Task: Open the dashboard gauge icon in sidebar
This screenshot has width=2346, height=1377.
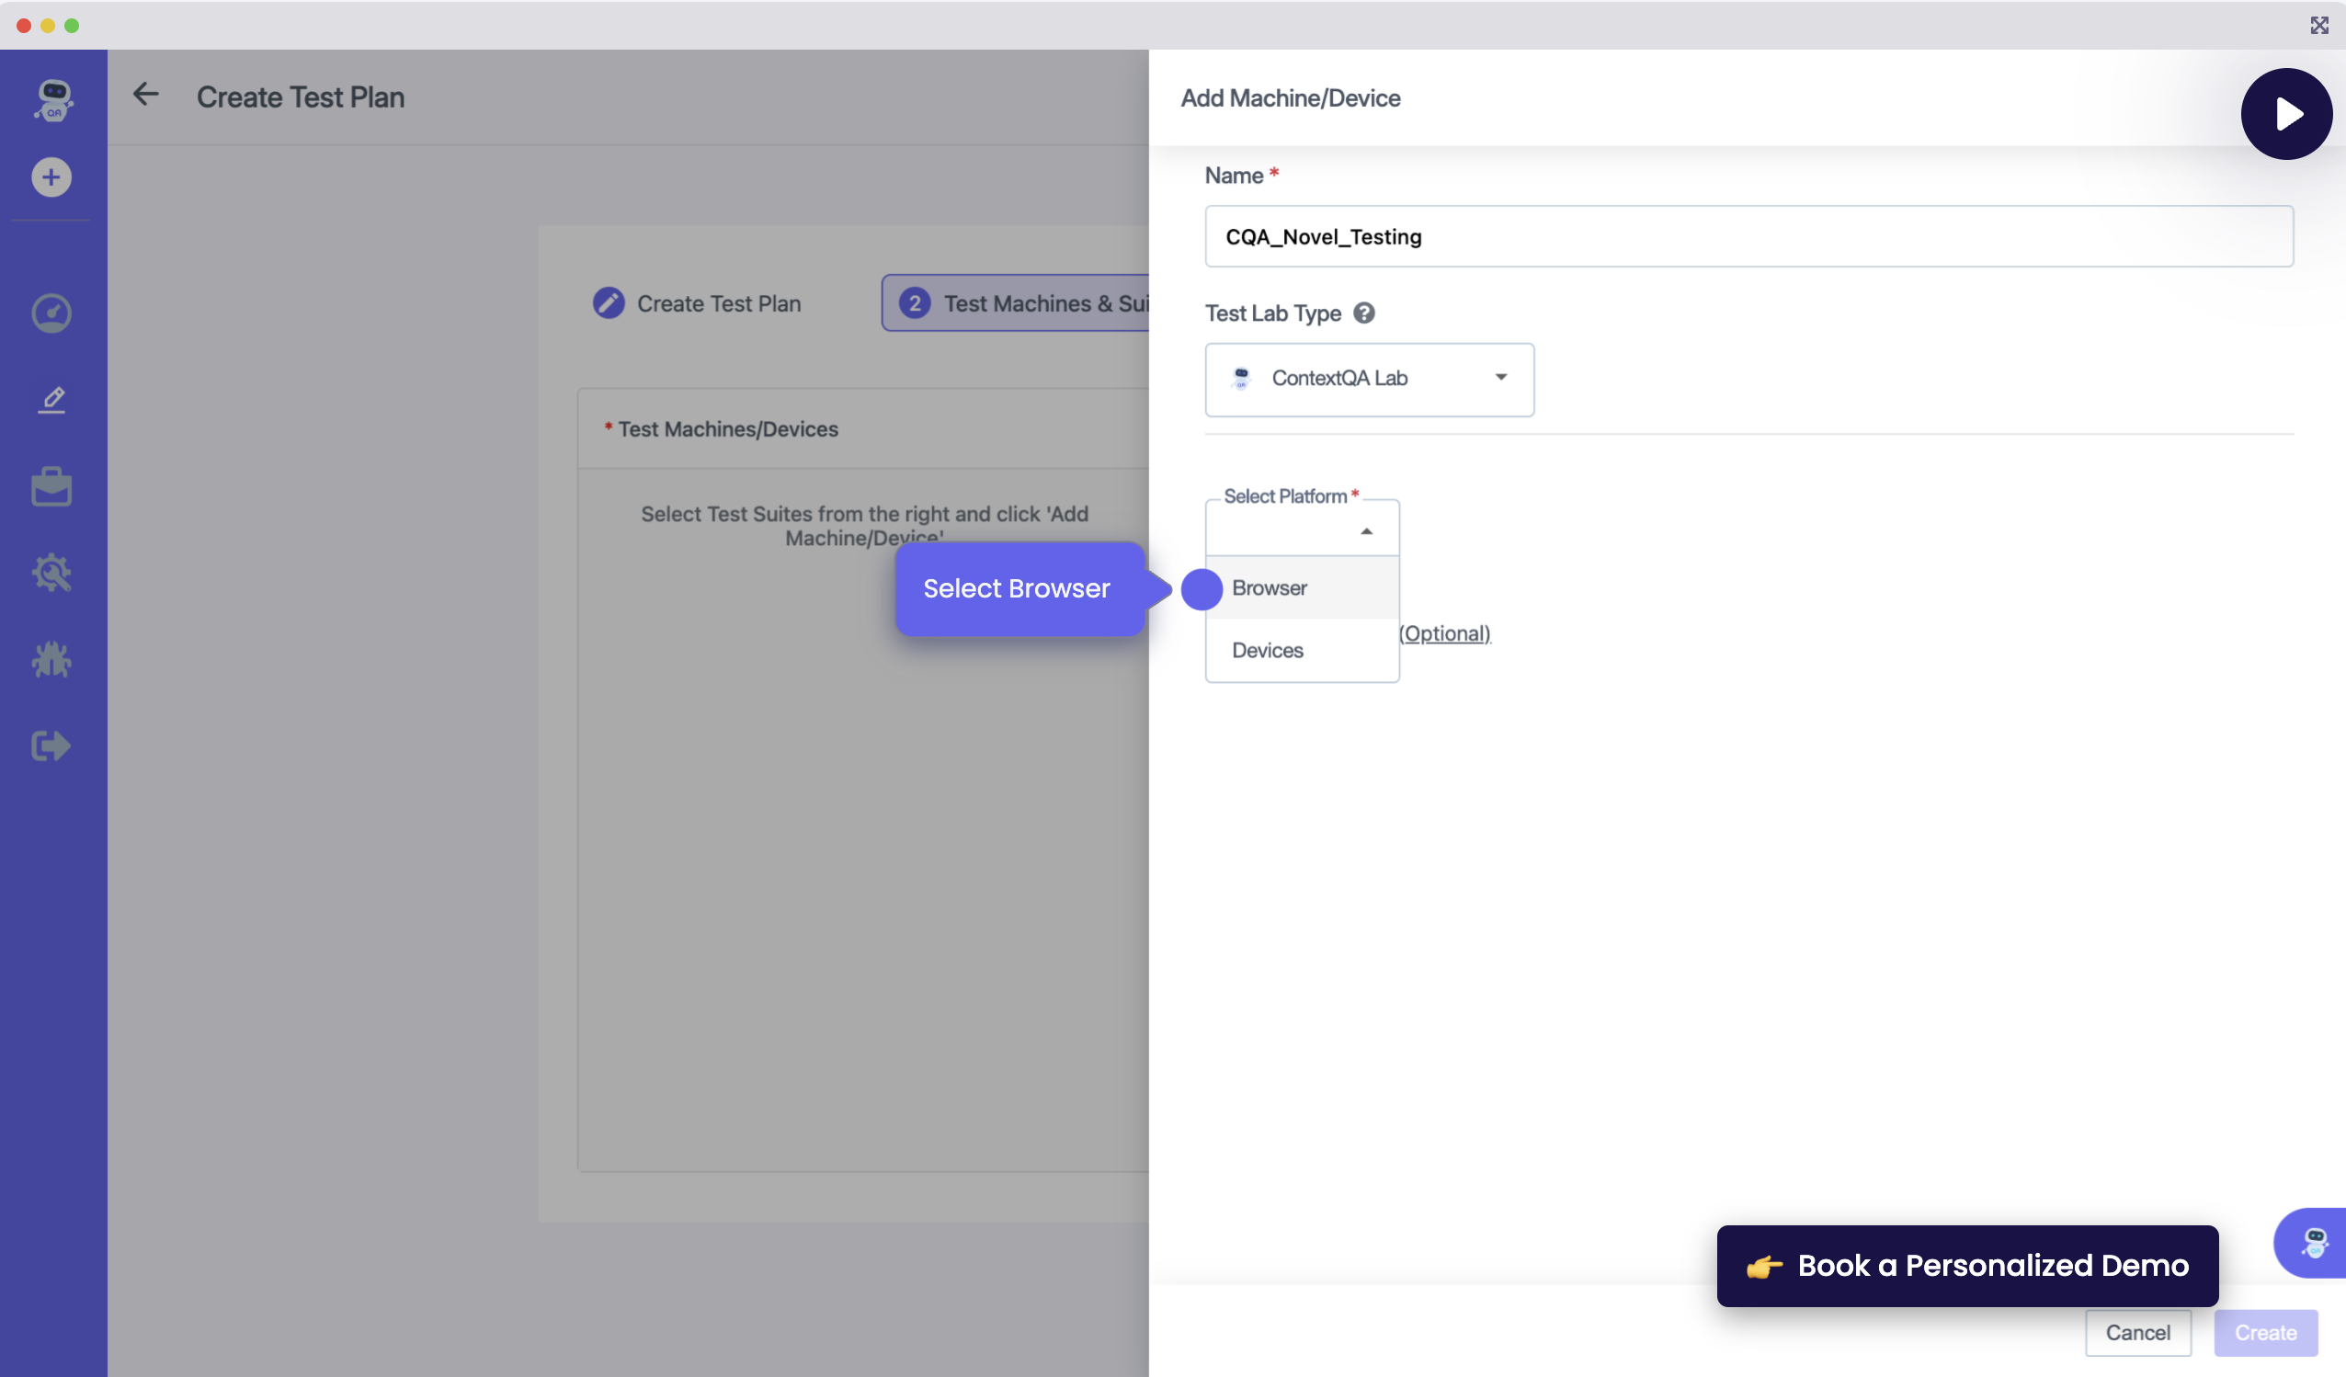Action: click(51, 313)
